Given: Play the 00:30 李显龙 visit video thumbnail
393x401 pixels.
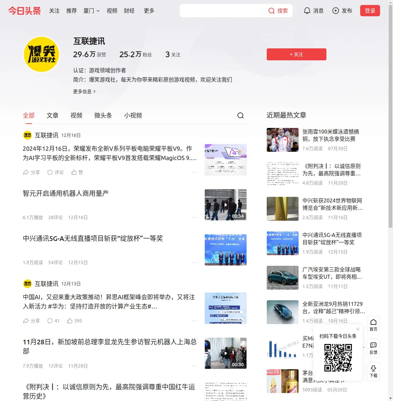Looking at the screenshot, I should coord(226,353).
